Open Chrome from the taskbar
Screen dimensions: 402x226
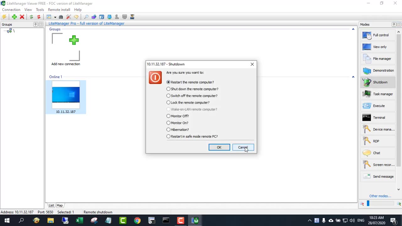137,221
